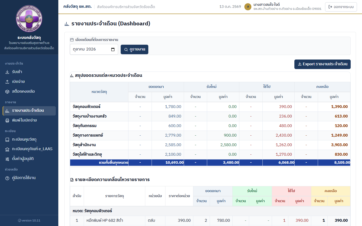Click the วัสดุทันตกรรม row label
The image size is (362, 226).
click(x=84, y=126)
